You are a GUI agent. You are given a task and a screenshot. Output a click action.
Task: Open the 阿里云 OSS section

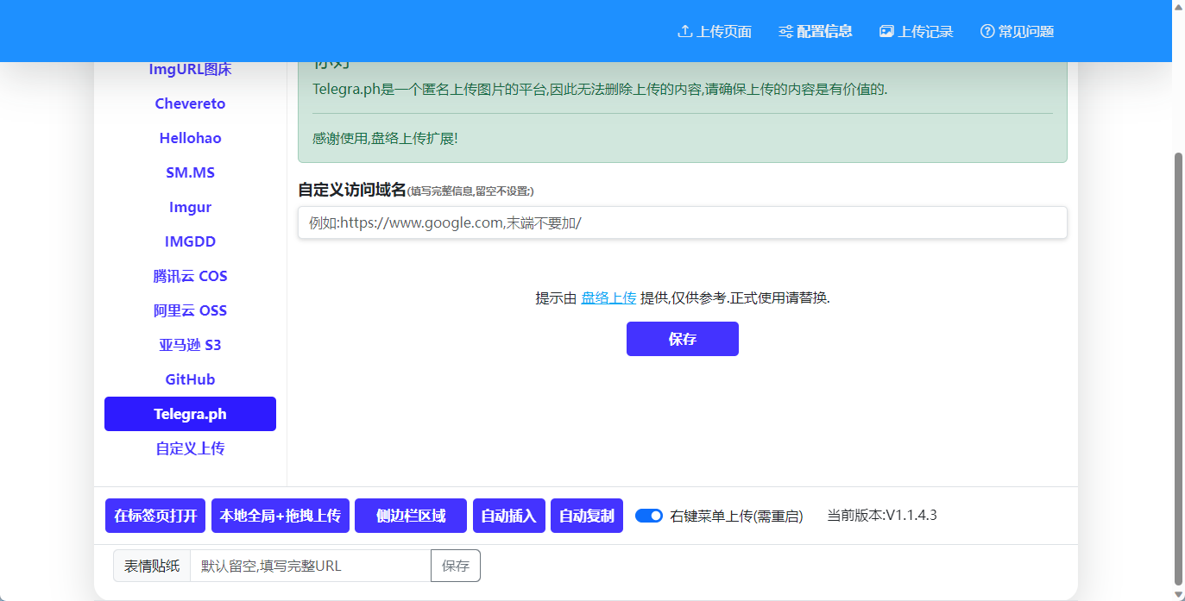click(x=190, y=310)
